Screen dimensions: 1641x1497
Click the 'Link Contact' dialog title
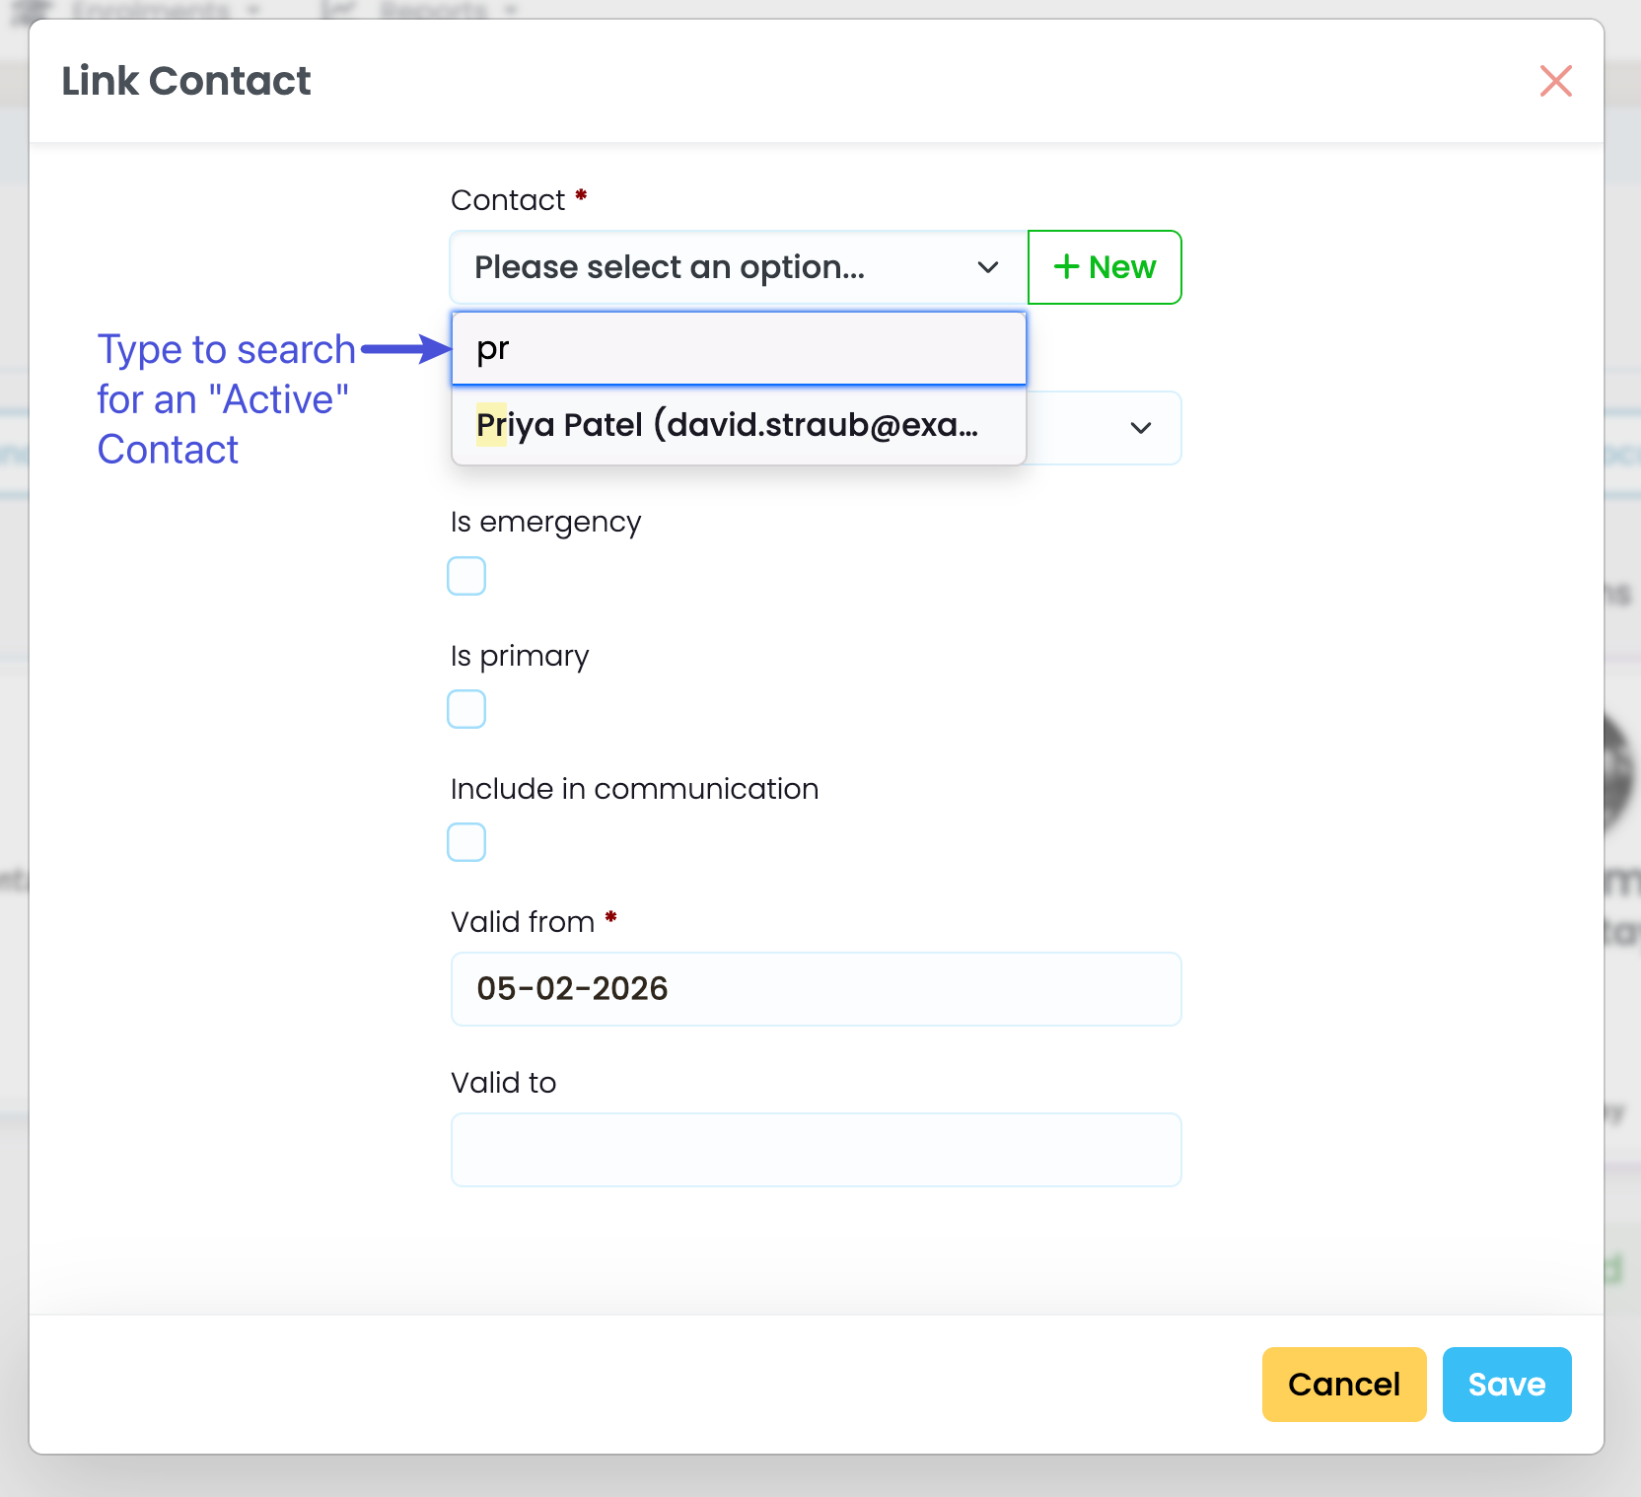point(186,81)
